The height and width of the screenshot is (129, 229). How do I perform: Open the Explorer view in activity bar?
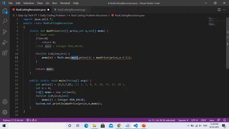(x=5, y=11)
